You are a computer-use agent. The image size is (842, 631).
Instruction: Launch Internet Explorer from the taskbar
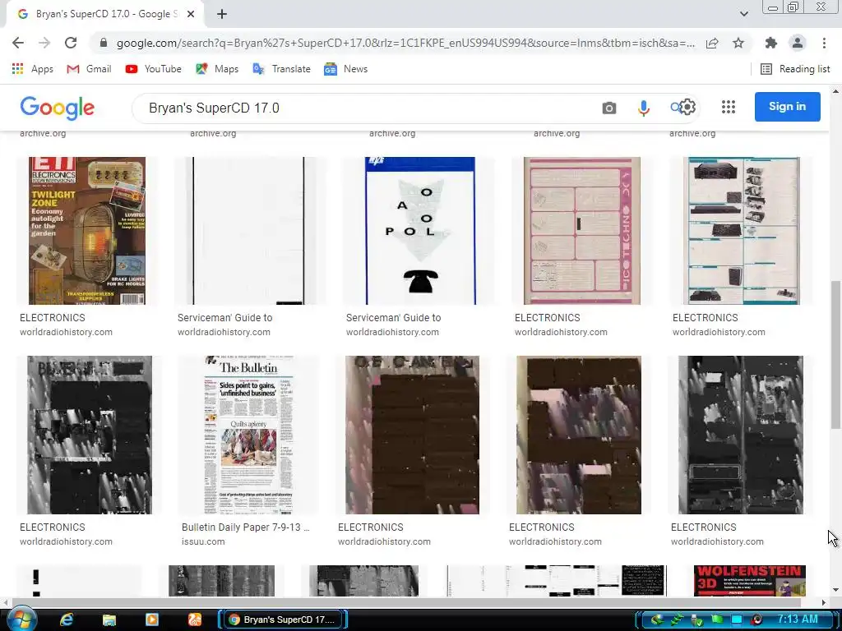coord(67,619)
